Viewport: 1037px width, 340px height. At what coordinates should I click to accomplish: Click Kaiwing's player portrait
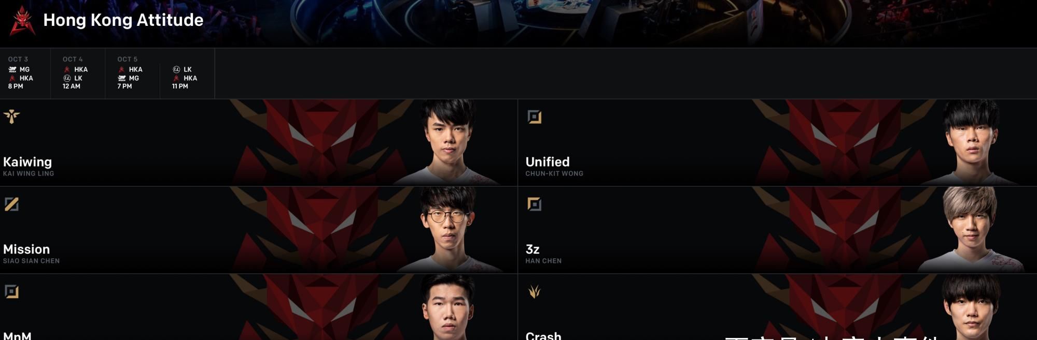[449, 142]
